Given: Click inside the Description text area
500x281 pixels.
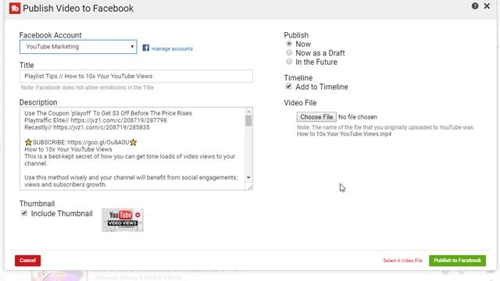Looking at the screenshot, I should pos(132,149).
